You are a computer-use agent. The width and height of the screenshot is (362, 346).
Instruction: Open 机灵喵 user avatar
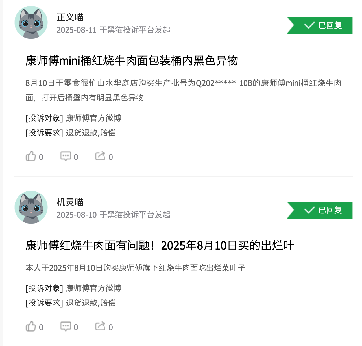point(31,207)
